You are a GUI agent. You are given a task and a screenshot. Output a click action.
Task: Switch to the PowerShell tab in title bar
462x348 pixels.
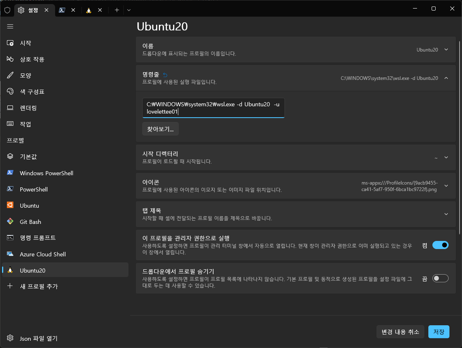(62, 10)
